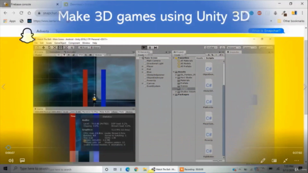Viewport: 308px width, 173px height.
Task: Select the Rotate tool in Unity toolbar
Action: (49, 48)
